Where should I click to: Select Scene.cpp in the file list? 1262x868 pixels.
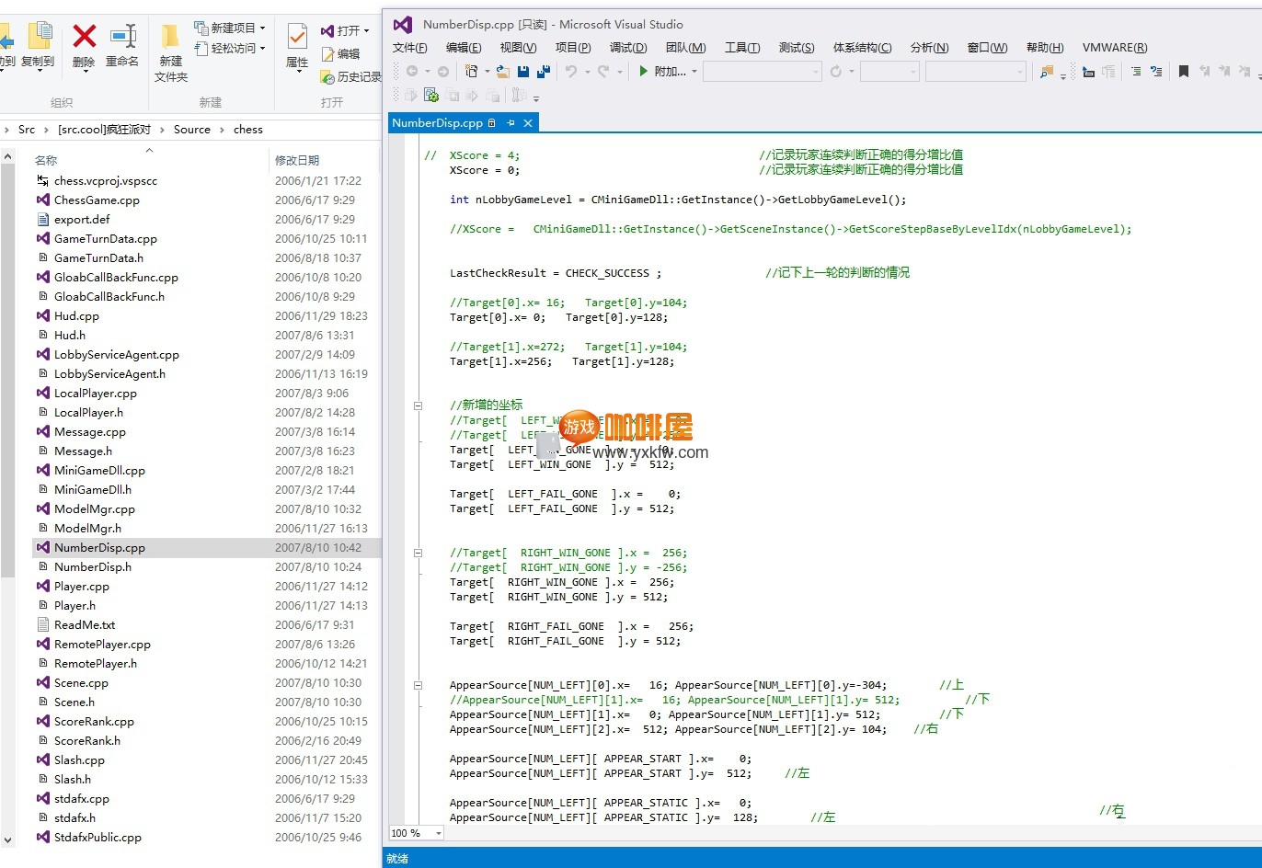(81, 683)
